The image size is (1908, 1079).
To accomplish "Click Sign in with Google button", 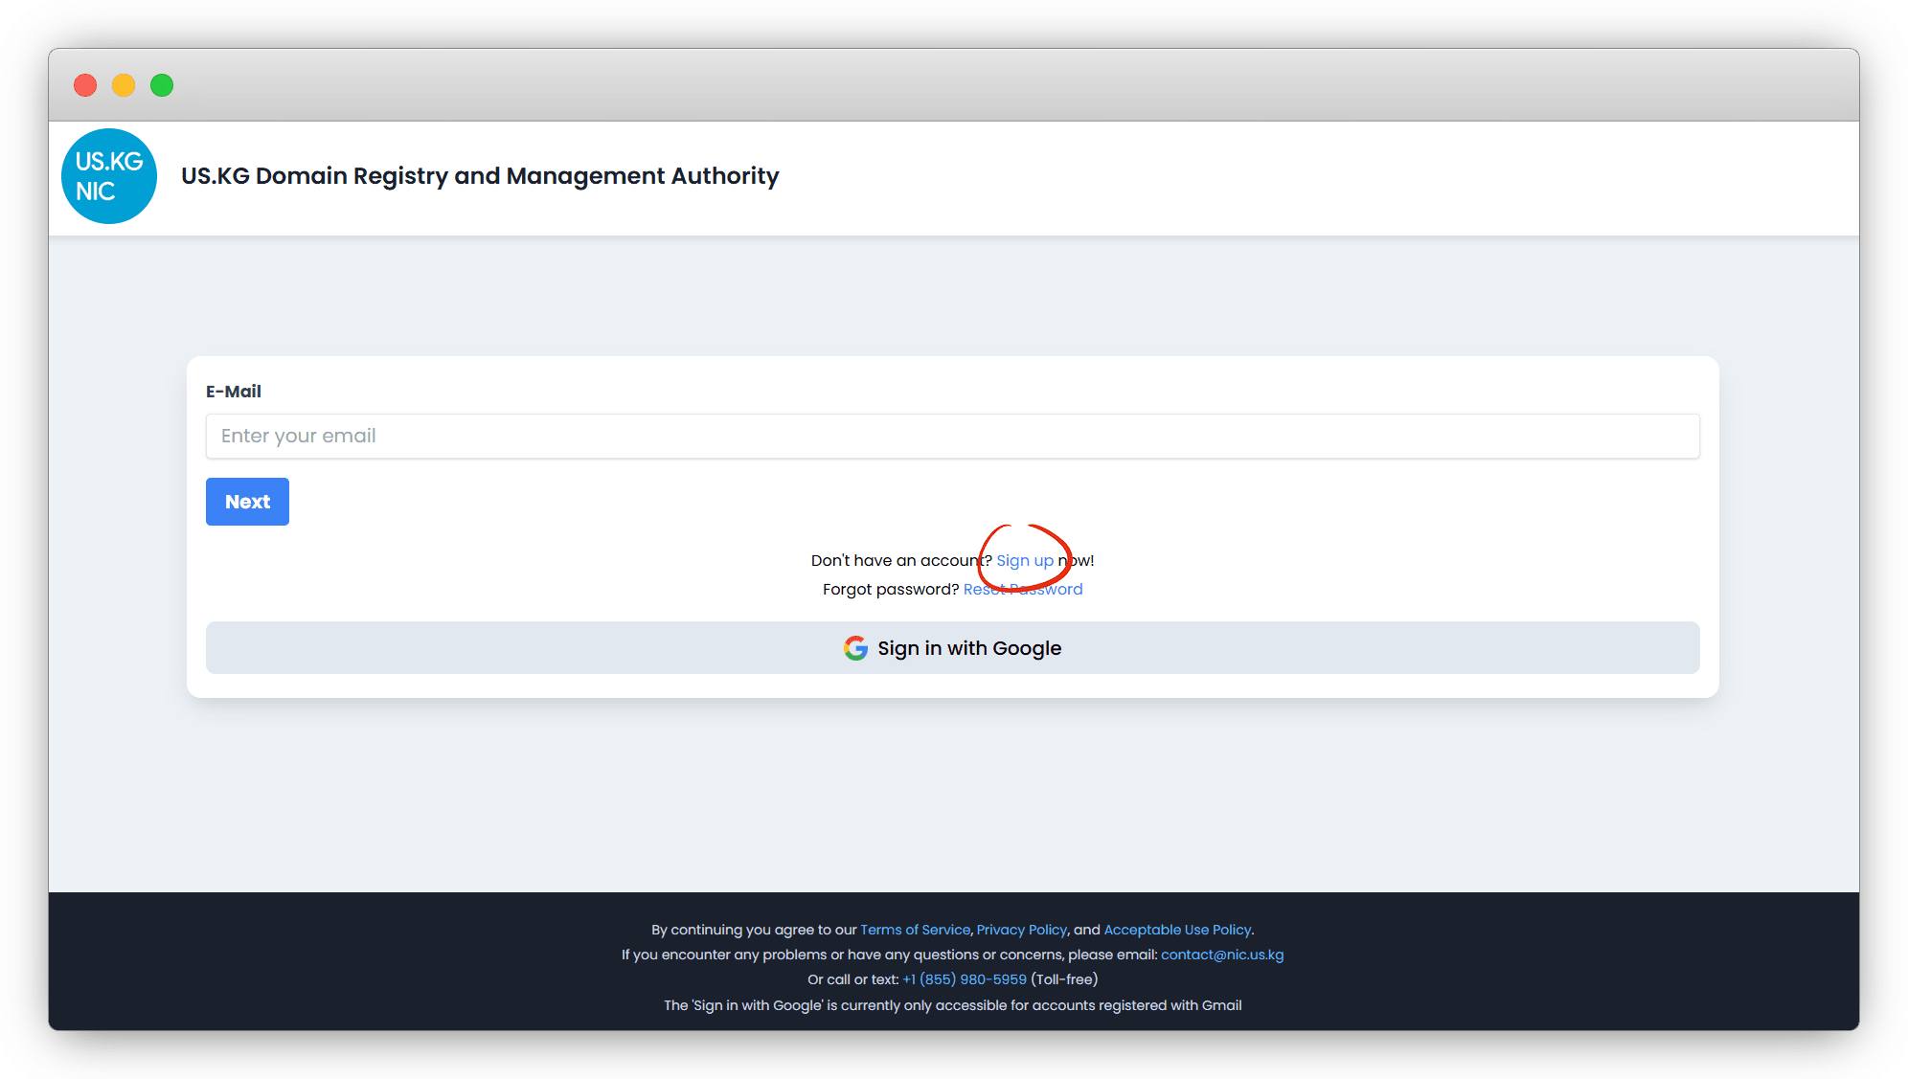I will [952, 648].
